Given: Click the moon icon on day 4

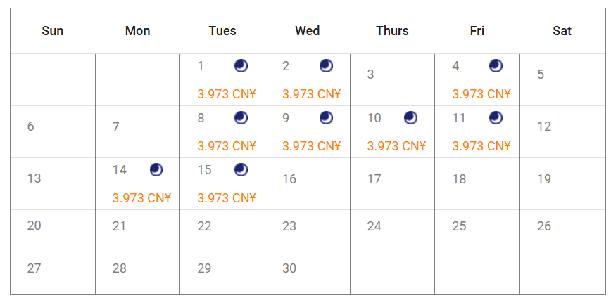Looking at the screenshot, I should [x=496, y=66].
